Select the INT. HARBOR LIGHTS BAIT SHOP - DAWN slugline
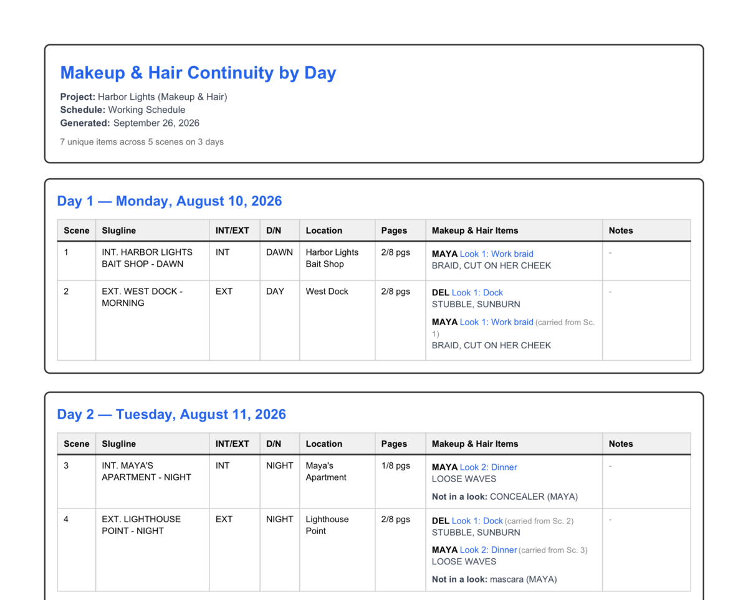The image size is (748, 600). pyautogui.click(x=147, y=258)
